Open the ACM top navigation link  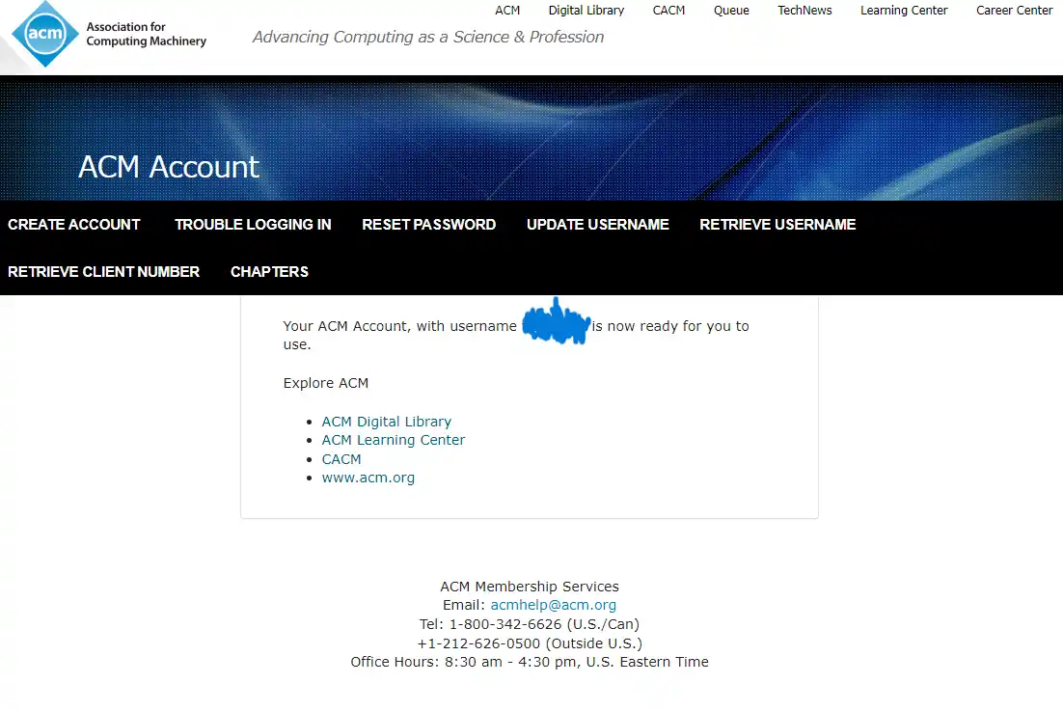click(507, 11)
